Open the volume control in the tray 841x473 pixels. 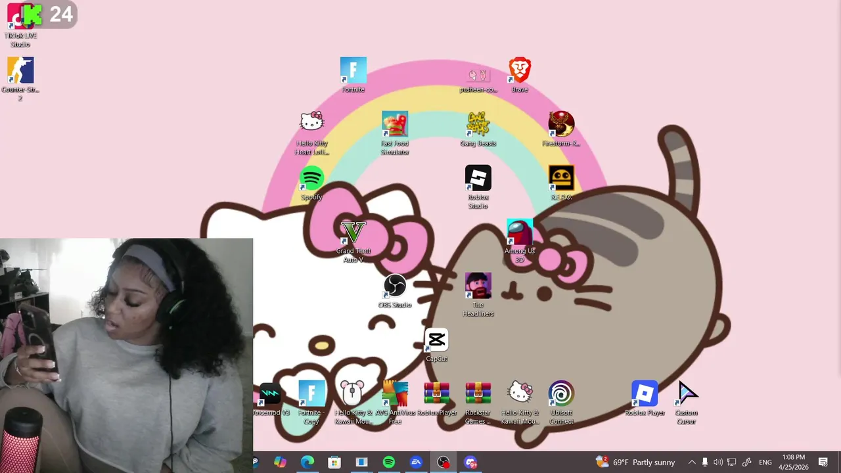(718, 462)
